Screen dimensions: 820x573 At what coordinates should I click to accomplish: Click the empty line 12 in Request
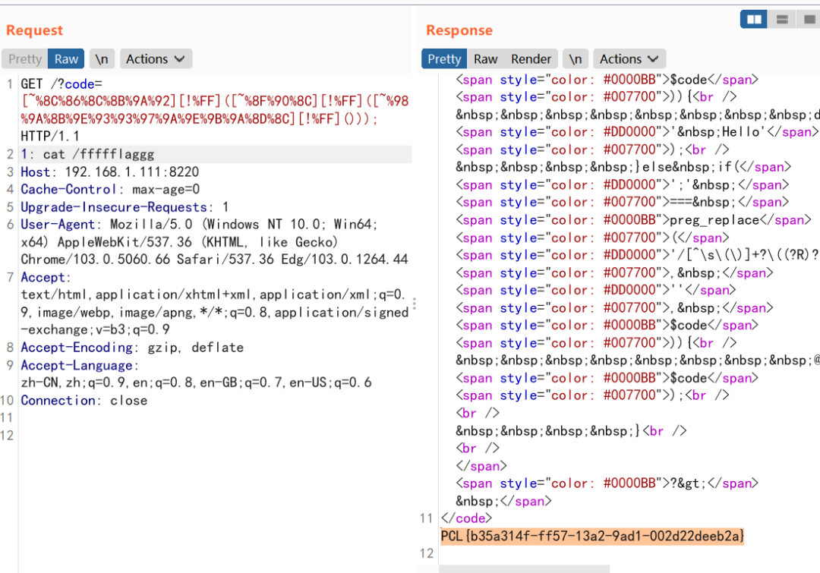pyautogui.click(x=215, y=436)
